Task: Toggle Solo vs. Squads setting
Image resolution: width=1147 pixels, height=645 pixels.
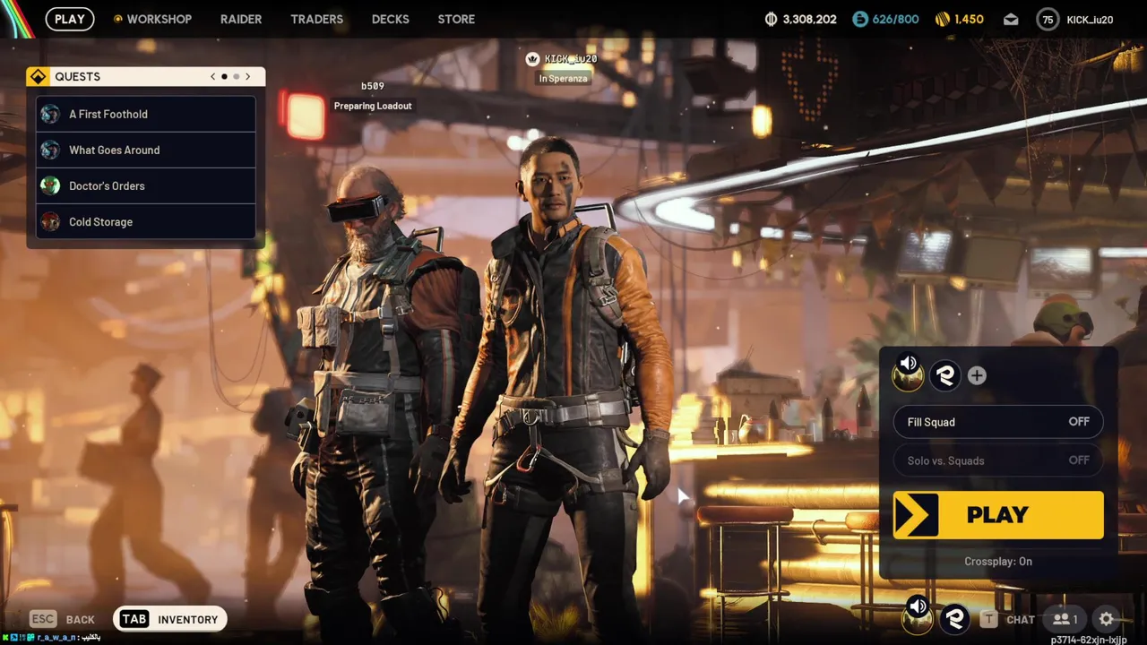Action: click(x=998, y=460)
